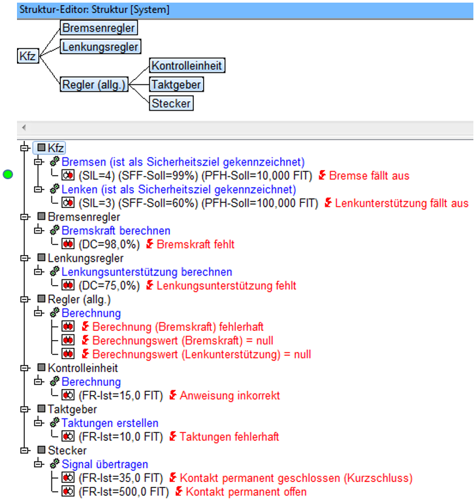Click failure icon of Berechnung (Bremskraft) fehlerhaft
This screenshot has width=476, height=501.
tap(68, 326)
